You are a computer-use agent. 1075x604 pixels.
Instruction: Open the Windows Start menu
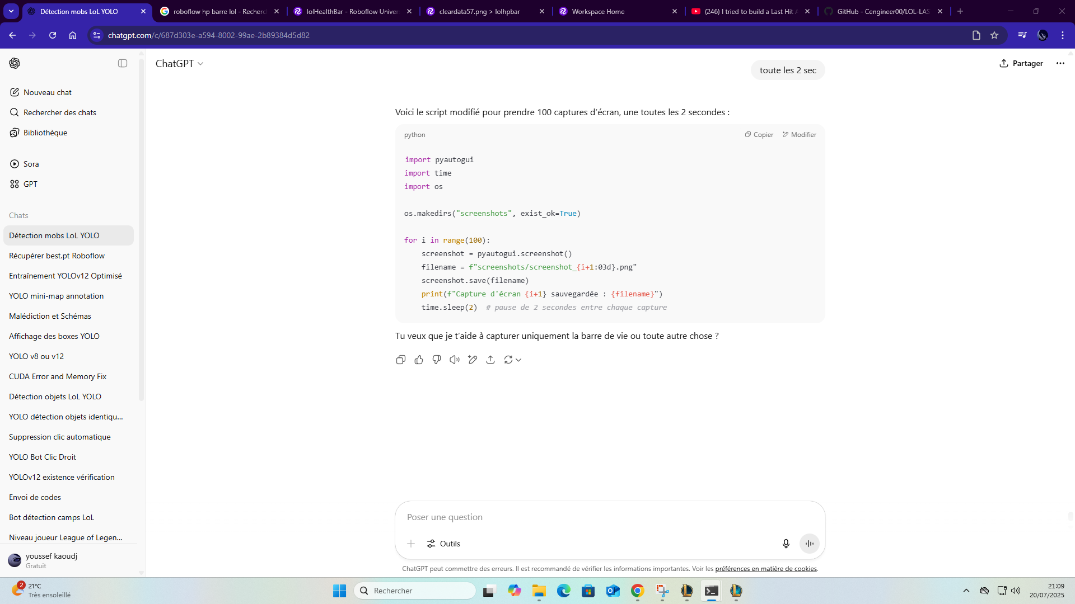click(339, 591)
